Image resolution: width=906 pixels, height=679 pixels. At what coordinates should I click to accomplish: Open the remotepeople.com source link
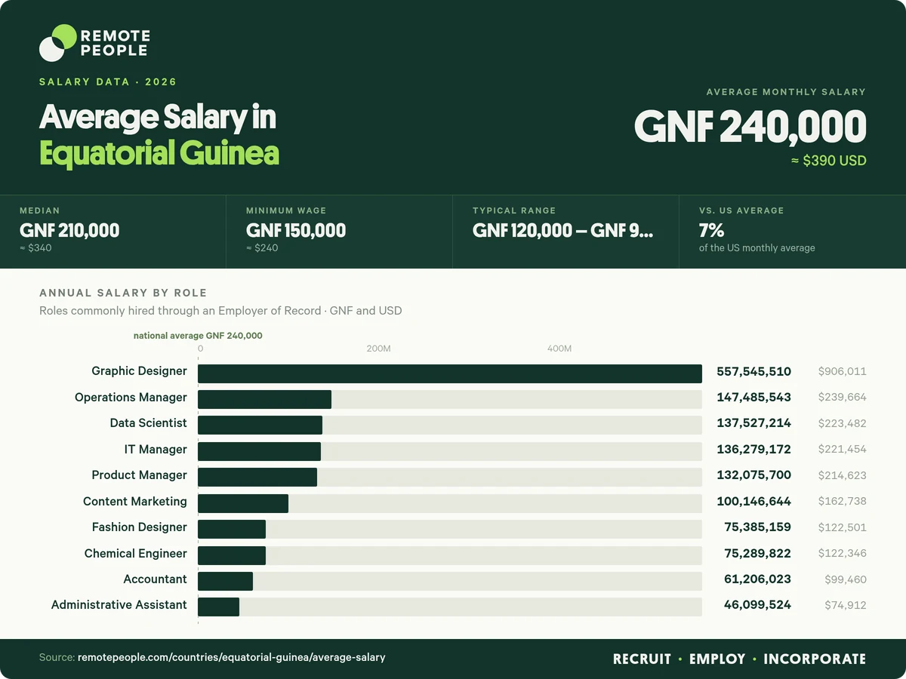coord(232,657)
